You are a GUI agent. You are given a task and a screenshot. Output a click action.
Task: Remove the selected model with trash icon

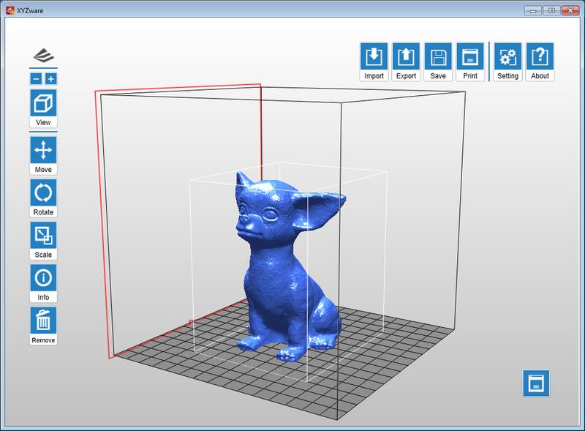43,325
